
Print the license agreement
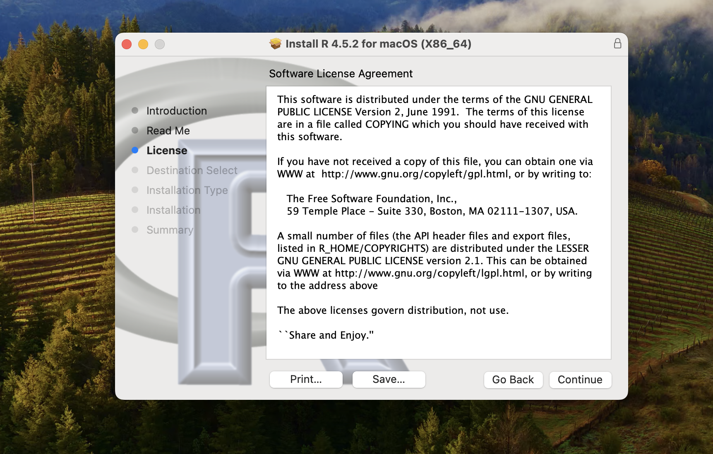click(306, 380)
